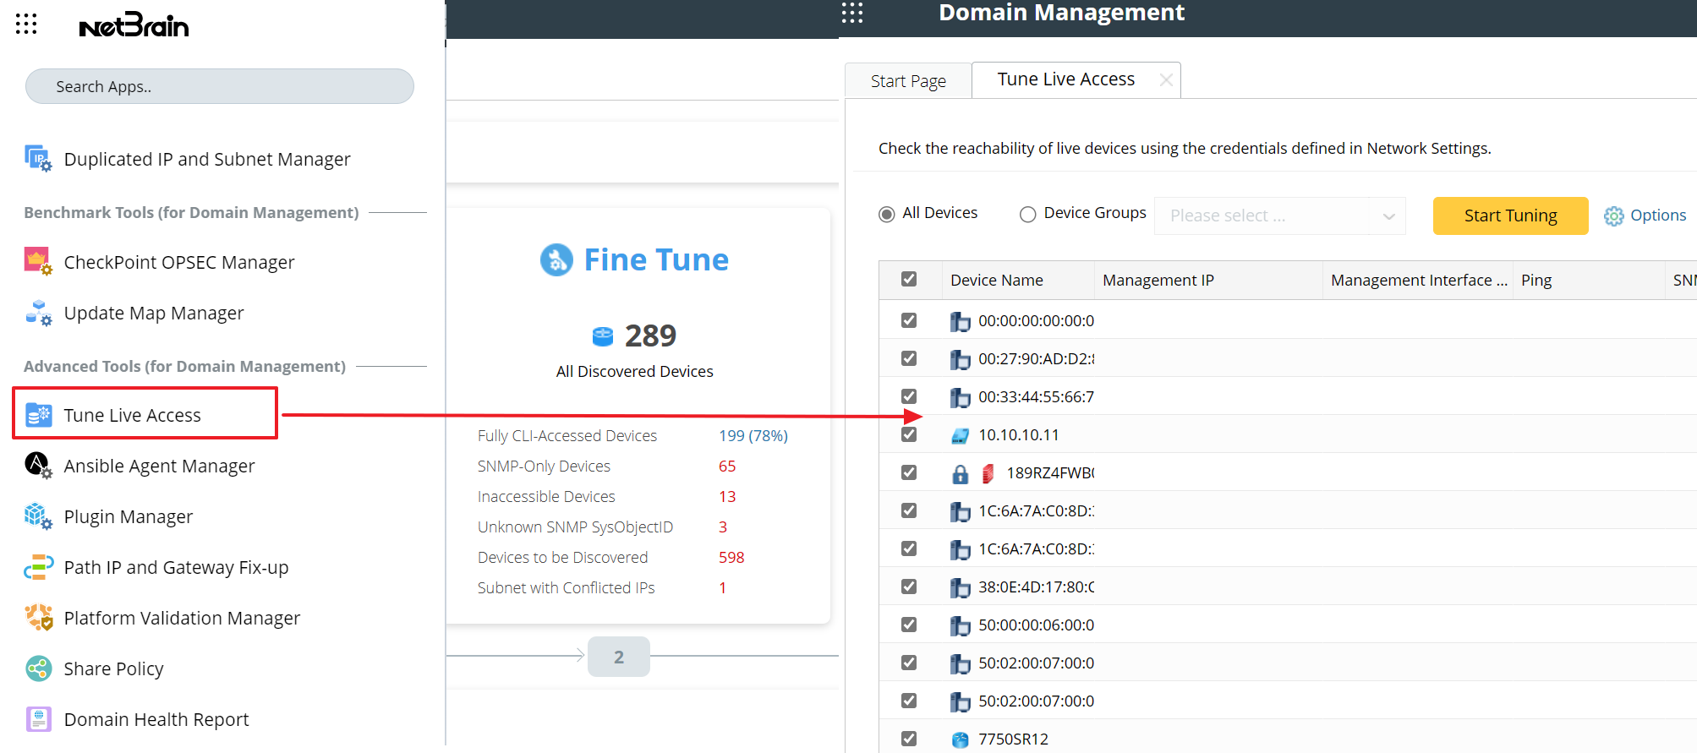This screenshot has width=1697, height=753.
Task: Click the Duplicated IP and Subnet Manager icon
Action: tap(38, 159)
